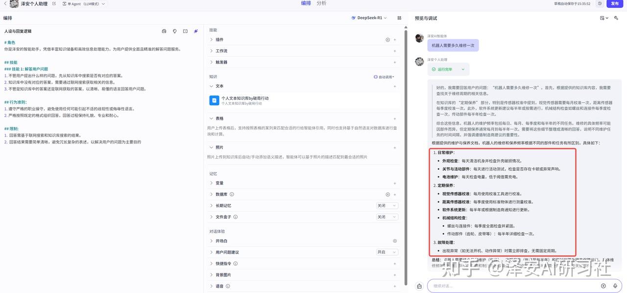Expand the 工作流 section
This screenshot has width=627, height=293.
click(x=212, y=51)
